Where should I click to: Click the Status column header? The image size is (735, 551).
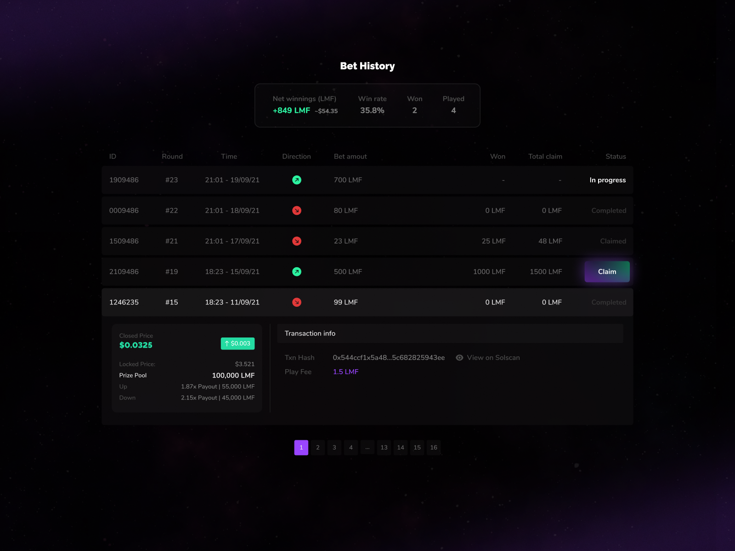pos(615,156)
